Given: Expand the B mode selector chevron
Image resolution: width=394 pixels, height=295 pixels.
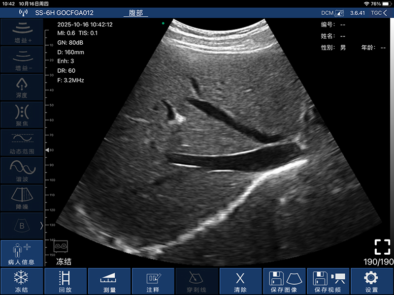Looking at the screenshot, I should [41, 226].
